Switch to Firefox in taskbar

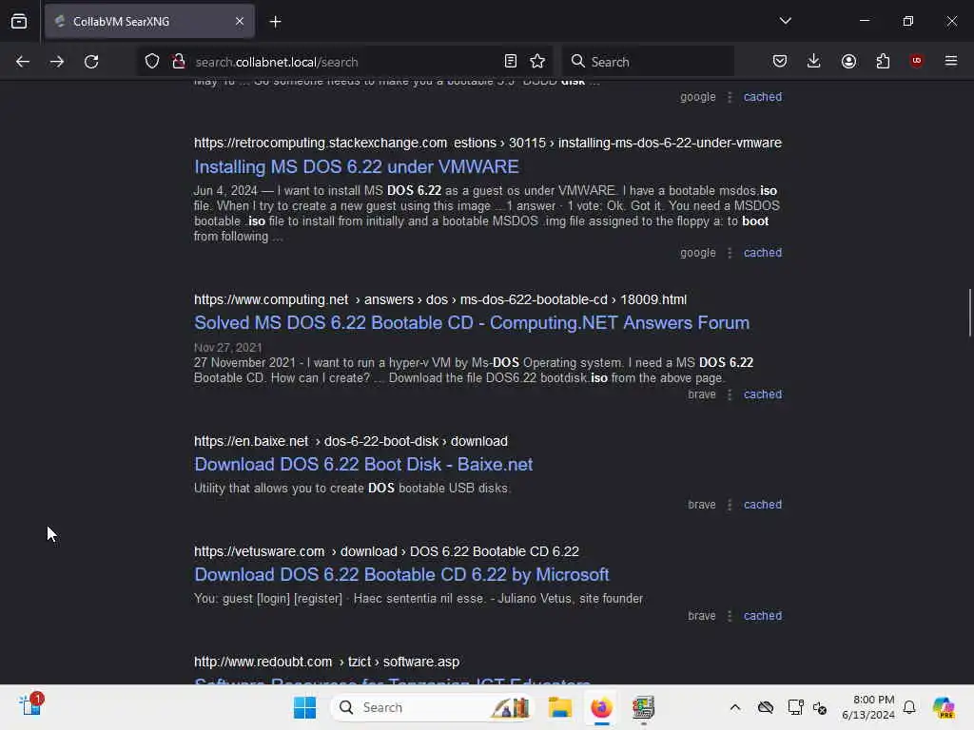click(601, 707)
